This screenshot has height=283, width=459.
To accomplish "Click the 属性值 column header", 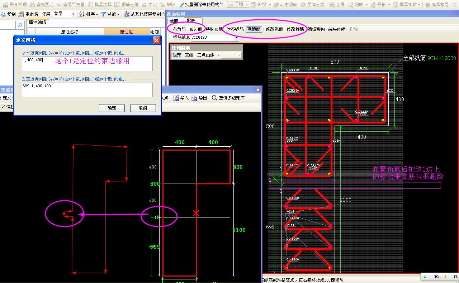I will coord(126,31).
